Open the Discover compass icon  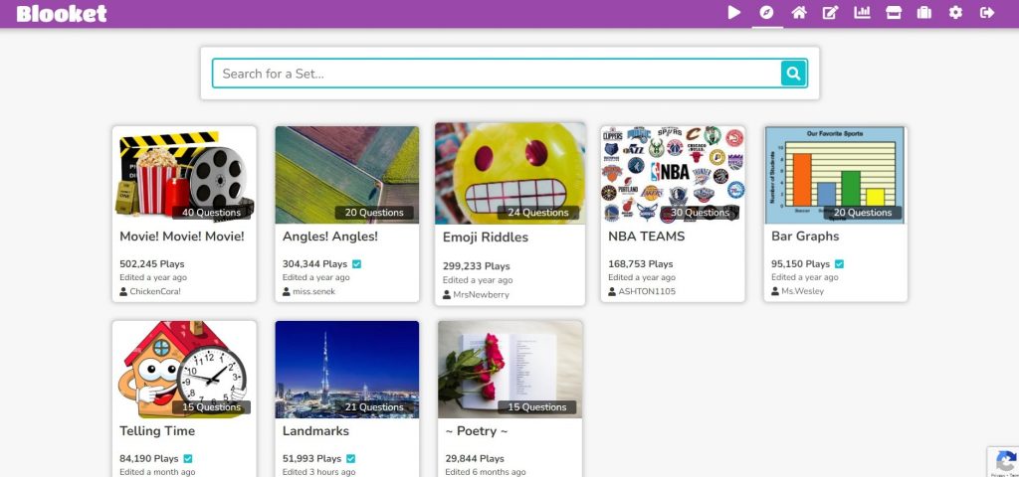[x=767, y=12]
